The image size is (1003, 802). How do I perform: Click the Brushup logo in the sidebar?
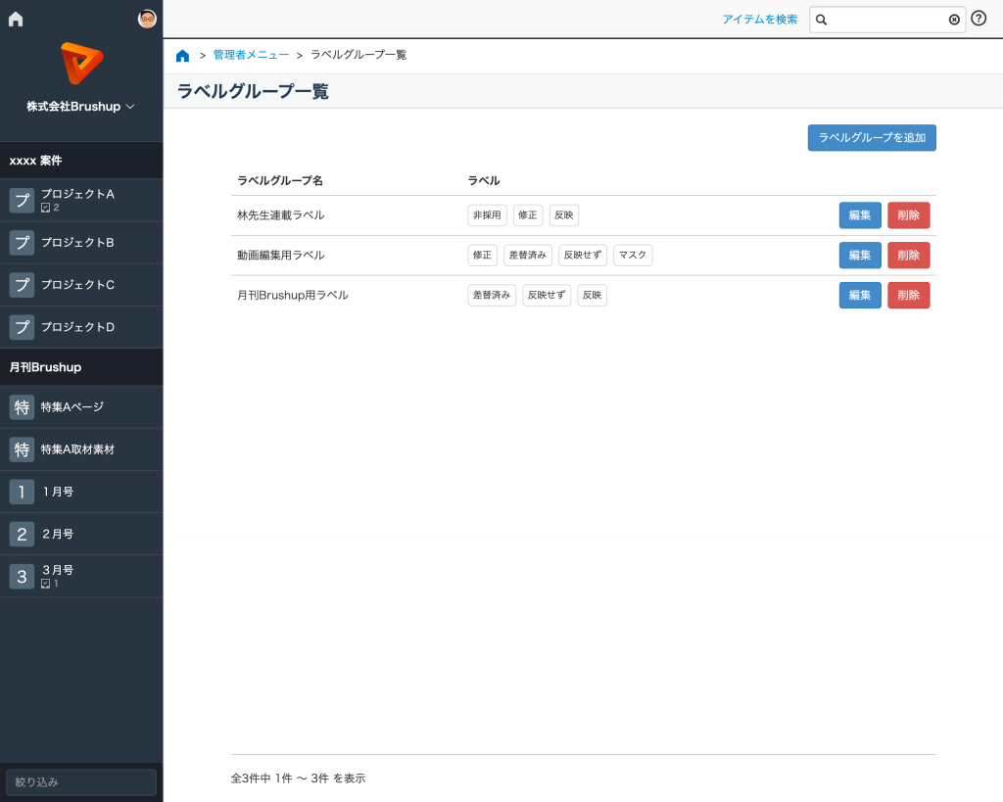[x=81, y=63]
